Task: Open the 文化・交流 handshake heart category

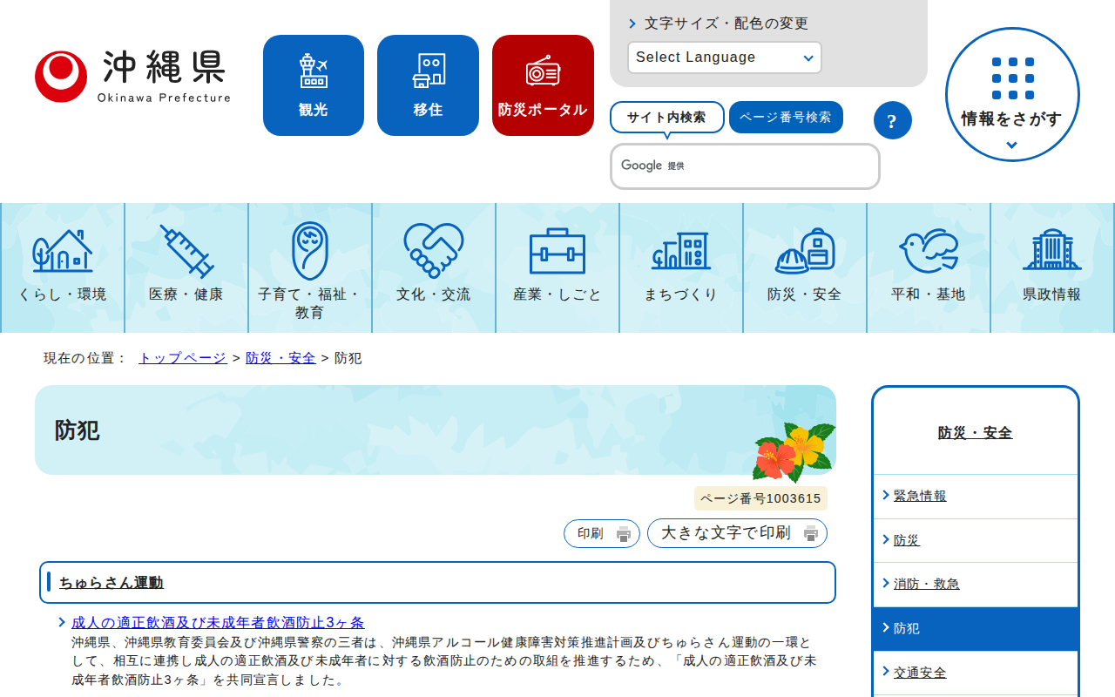Action: click(434, 268)
